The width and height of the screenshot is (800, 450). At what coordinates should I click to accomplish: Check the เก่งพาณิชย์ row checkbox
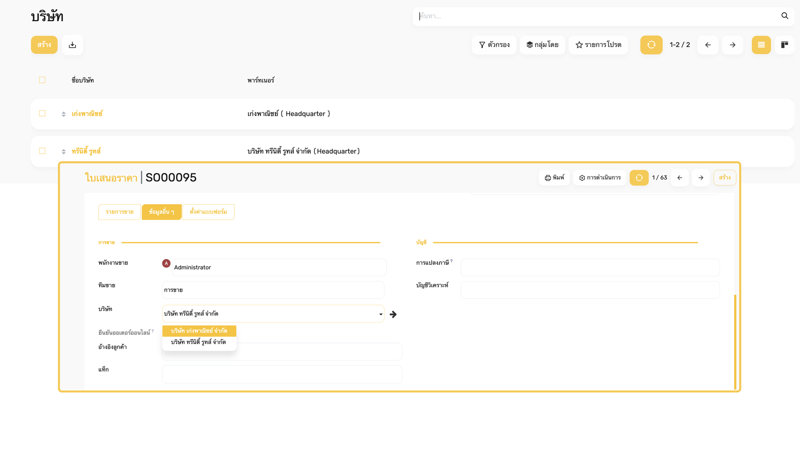[x=42, y=113]
